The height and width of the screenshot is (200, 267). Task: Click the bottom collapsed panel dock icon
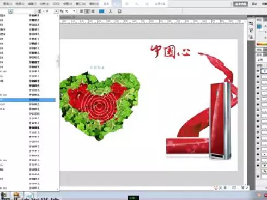coord(251,37)
